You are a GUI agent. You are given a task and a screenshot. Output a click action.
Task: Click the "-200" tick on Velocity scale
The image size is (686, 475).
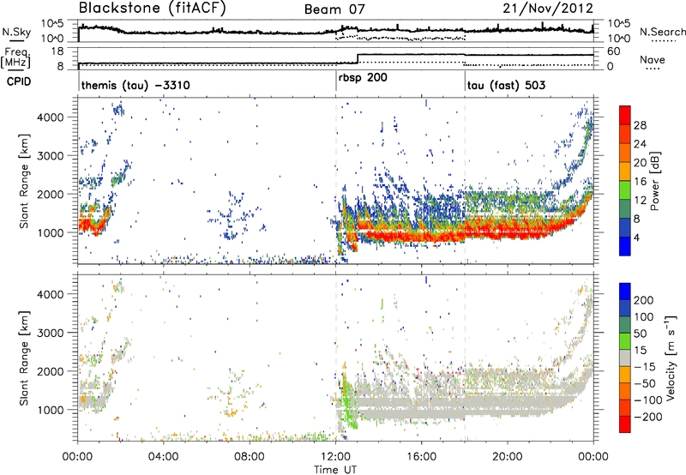coord(648,417)
